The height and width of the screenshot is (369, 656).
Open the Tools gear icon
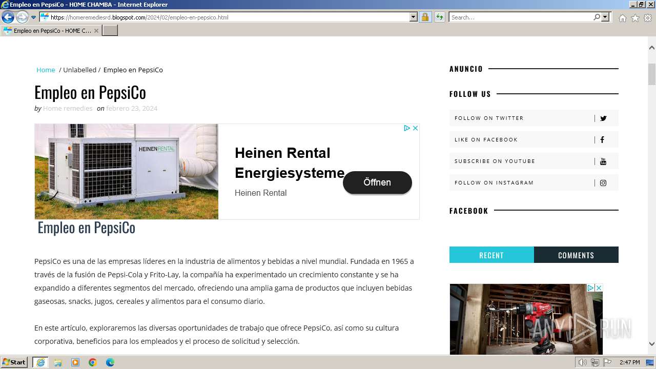click(648, 18)
